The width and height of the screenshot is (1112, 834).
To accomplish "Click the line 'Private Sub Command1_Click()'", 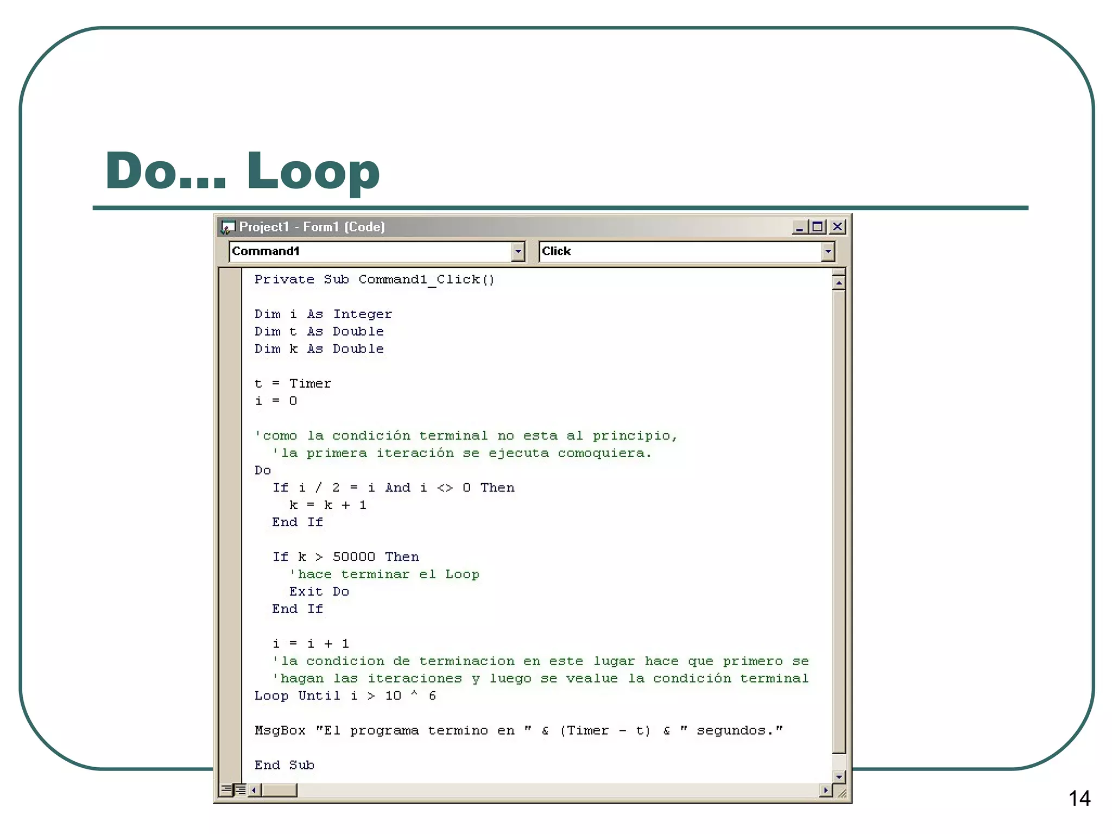I will 375,280.
